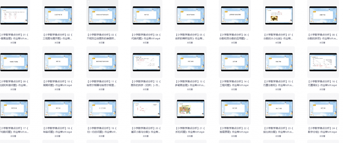Click 未观看 status under video 15 巧算分数和
This screenshot has width=343, height=143.
pos(278,89)
